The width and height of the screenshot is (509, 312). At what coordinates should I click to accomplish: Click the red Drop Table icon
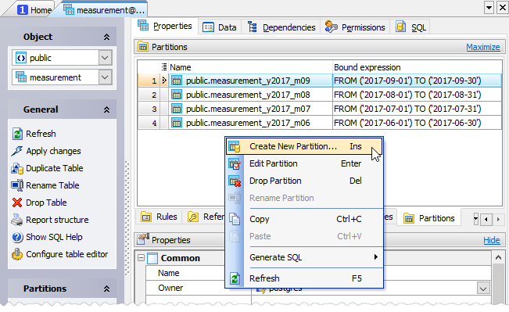point(17,203)
